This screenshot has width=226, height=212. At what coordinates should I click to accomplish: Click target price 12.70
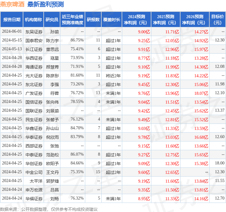(220, 198)
